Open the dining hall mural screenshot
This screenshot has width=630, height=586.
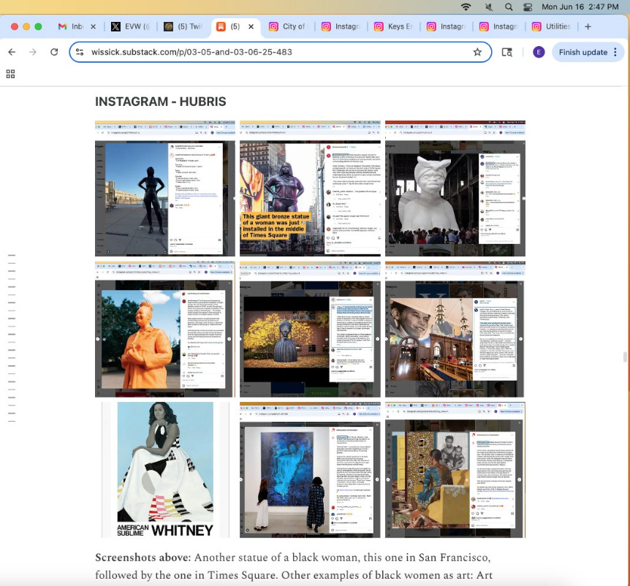tap(455, 330)
